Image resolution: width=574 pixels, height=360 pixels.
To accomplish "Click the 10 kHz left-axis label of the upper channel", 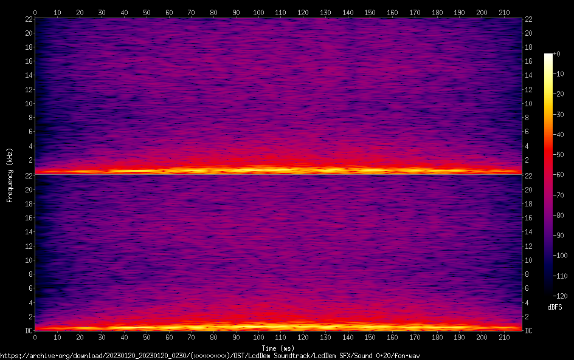I will pyautogui.click(x=27, y=103).
